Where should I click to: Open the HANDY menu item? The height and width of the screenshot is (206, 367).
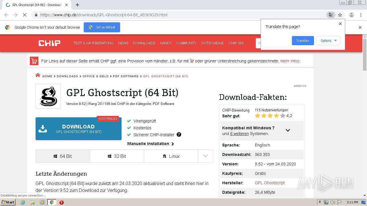tap(166, 43)
